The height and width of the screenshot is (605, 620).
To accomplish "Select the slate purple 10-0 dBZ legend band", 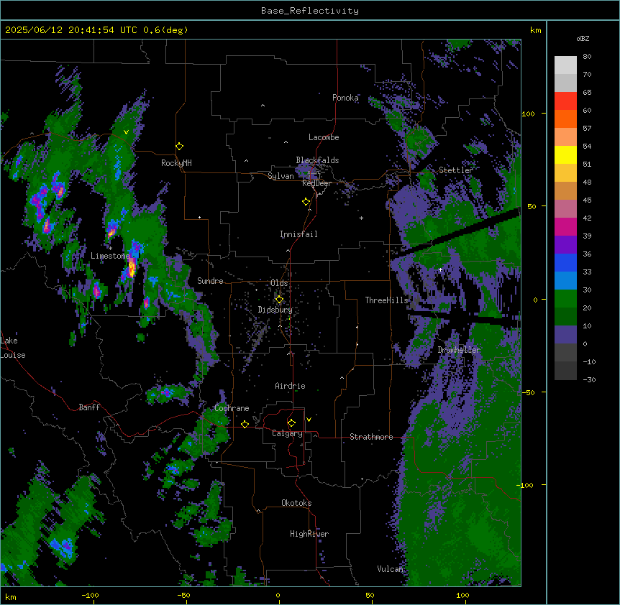I will point(565,335).
